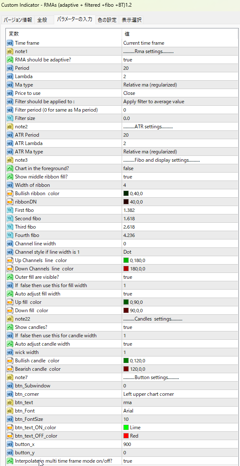Viewport: 240px width, 466px height.
Task: Open btn_corner Left upper chart corner value
Action: (x=180, y=394)
